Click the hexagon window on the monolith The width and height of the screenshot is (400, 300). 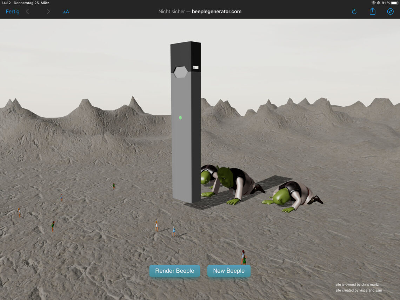[181, 72]
